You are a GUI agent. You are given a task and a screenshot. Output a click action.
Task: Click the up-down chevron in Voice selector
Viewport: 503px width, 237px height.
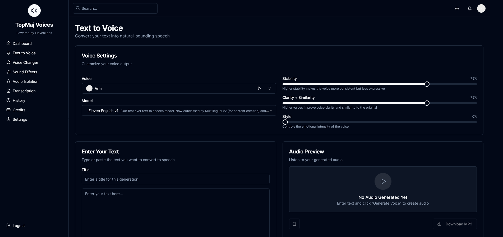269,88
